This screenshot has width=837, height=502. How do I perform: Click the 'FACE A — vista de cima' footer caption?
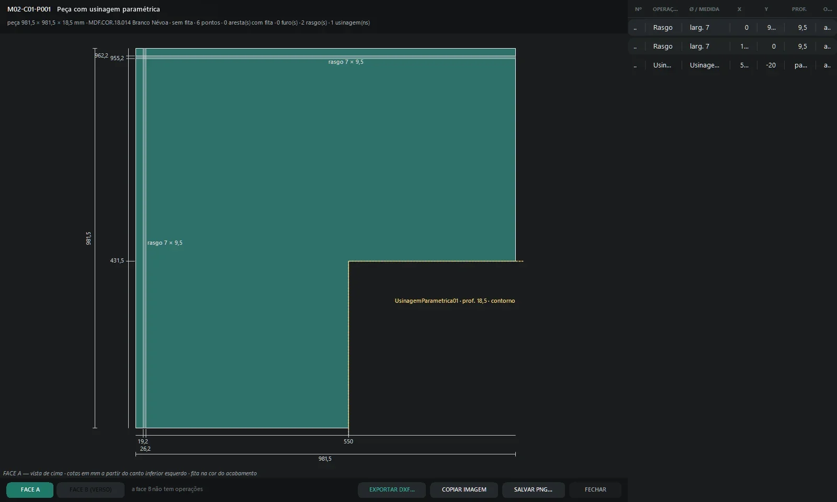click(130, 474)
